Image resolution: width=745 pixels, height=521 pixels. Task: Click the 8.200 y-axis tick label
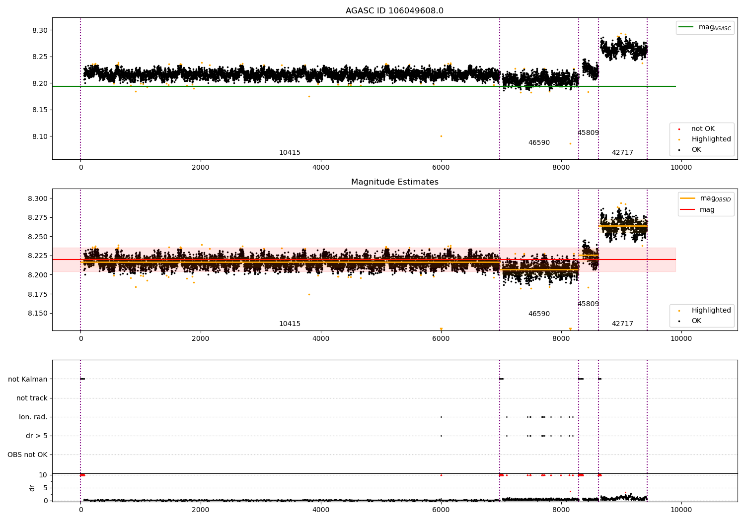[x=38, y=275]
